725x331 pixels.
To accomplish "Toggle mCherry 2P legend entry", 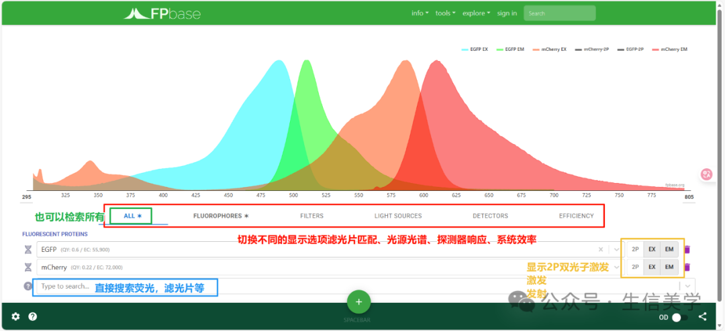I will pyautogui.click(x=591, y=49).
